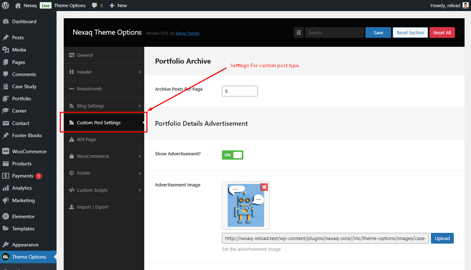Open the 404 Page options tab
471x270 pixels.
point(104,139)
